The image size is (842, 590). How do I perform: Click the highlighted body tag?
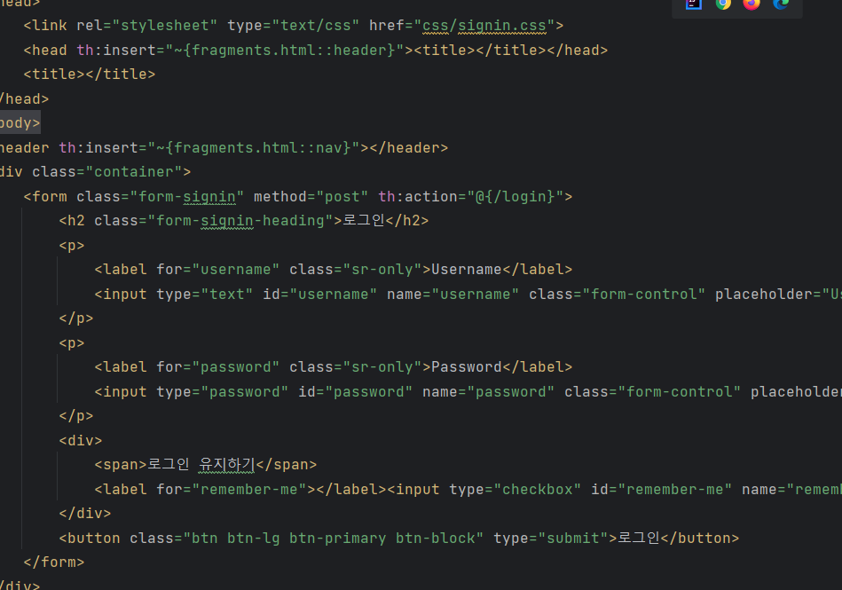pos(20,123)
